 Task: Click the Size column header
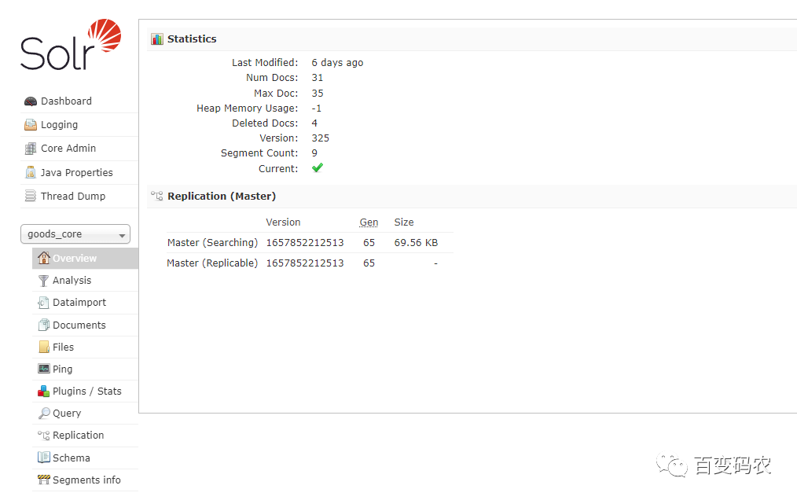(x=404, y=222)
